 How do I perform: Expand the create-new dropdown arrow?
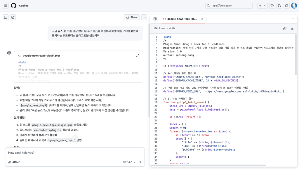[265, 6]
